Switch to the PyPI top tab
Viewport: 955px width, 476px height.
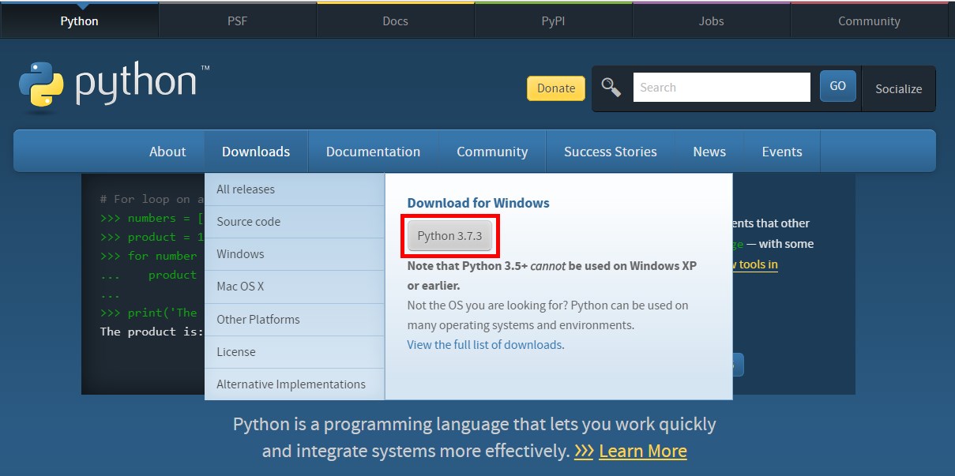point(553,21)
